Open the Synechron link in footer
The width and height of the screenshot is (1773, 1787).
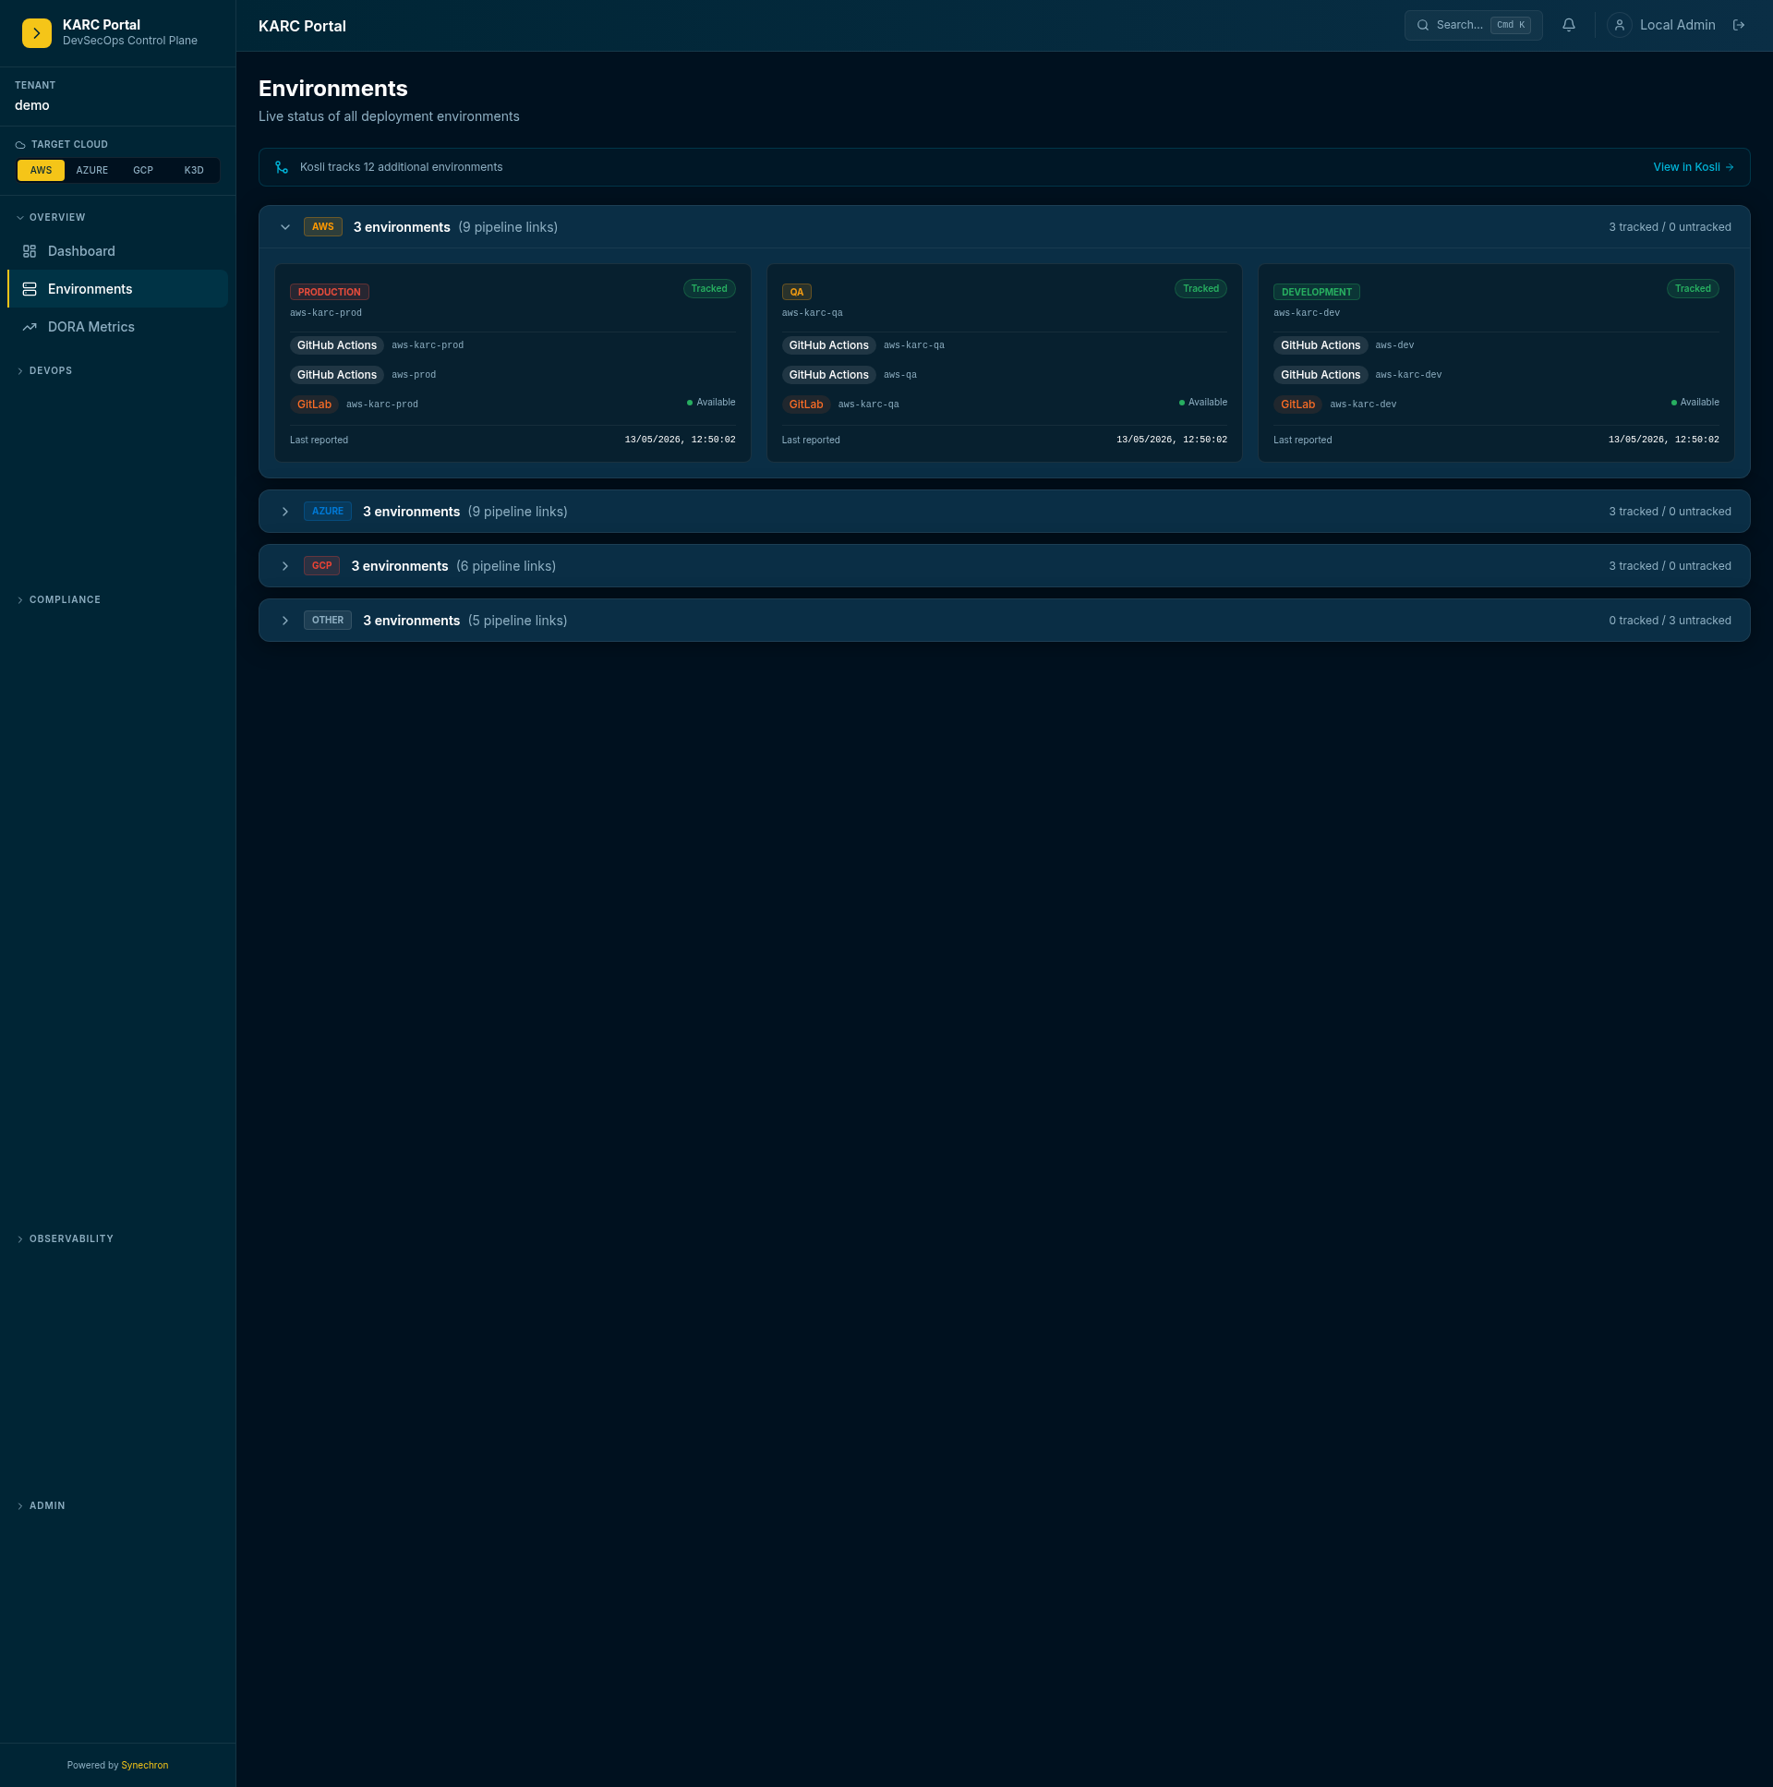(144, 1765)
